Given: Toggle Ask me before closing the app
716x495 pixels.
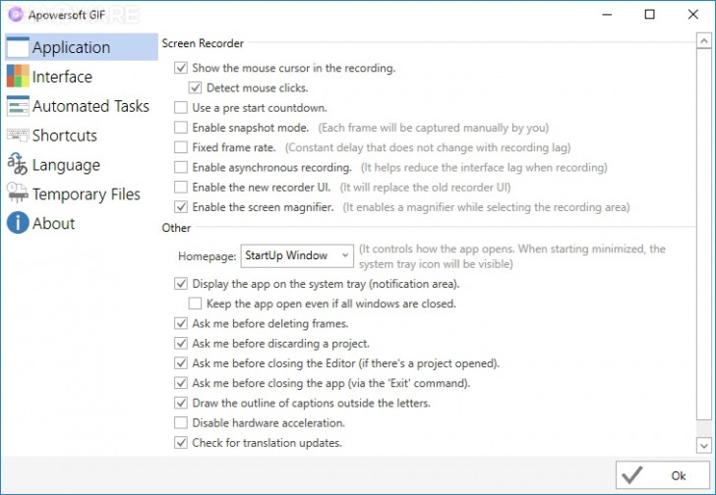Looking at the screenshot, I should tap(181, 383).
